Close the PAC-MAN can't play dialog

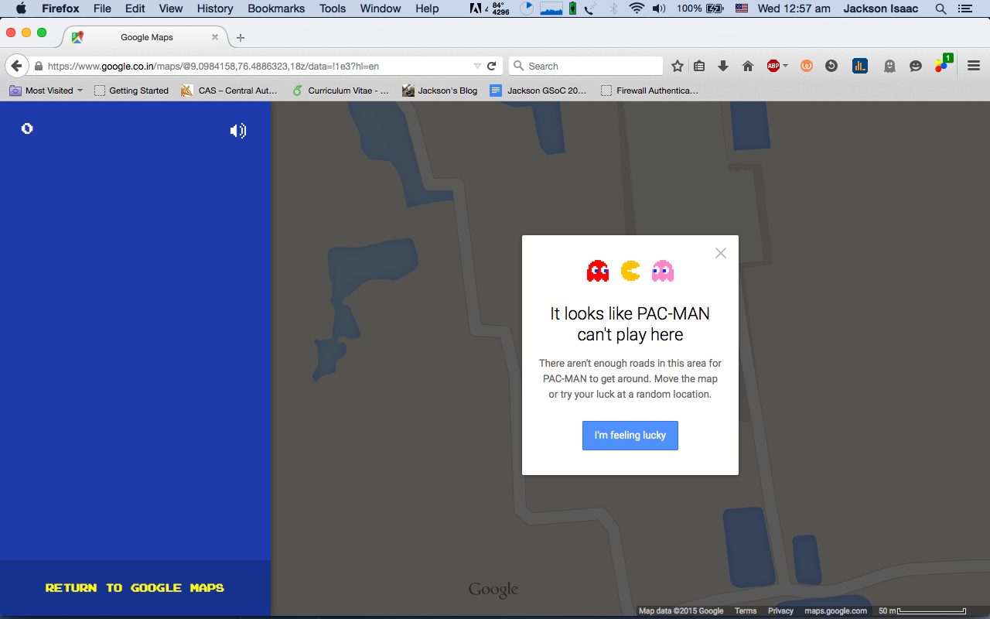tap(721, 253)
